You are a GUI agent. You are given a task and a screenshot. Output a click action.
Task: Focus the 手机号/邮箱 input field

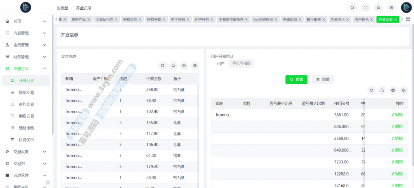pyautogui.click(x=241, y=63)
